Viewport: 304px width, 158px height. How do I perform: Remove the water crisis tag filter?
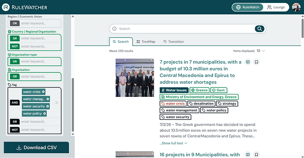point(43,92)
